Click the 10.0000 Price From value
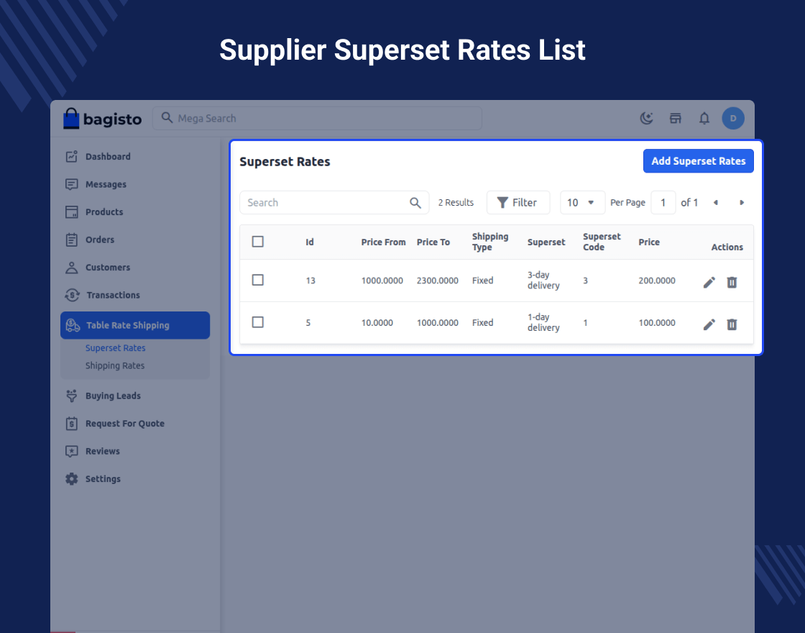Screen dimensions: 805x633 point(377,323)
